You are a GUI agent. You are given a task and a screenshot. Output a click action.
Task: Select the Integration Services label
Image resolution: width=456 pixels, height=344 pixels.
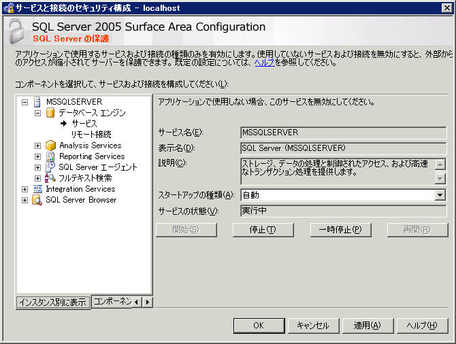(x=80, y=189)
